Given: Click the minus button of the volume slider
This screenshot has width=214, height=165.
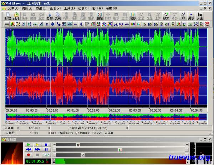Looking at the screenshot, I should [x=54, y=145].
